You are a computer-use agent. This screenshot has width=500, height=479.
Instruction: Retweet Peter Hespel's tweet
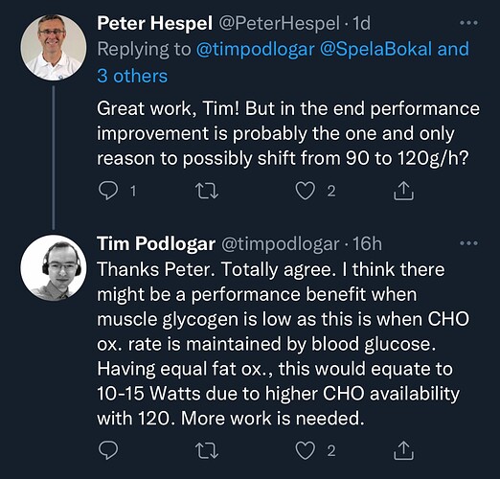tap(207, 191)
